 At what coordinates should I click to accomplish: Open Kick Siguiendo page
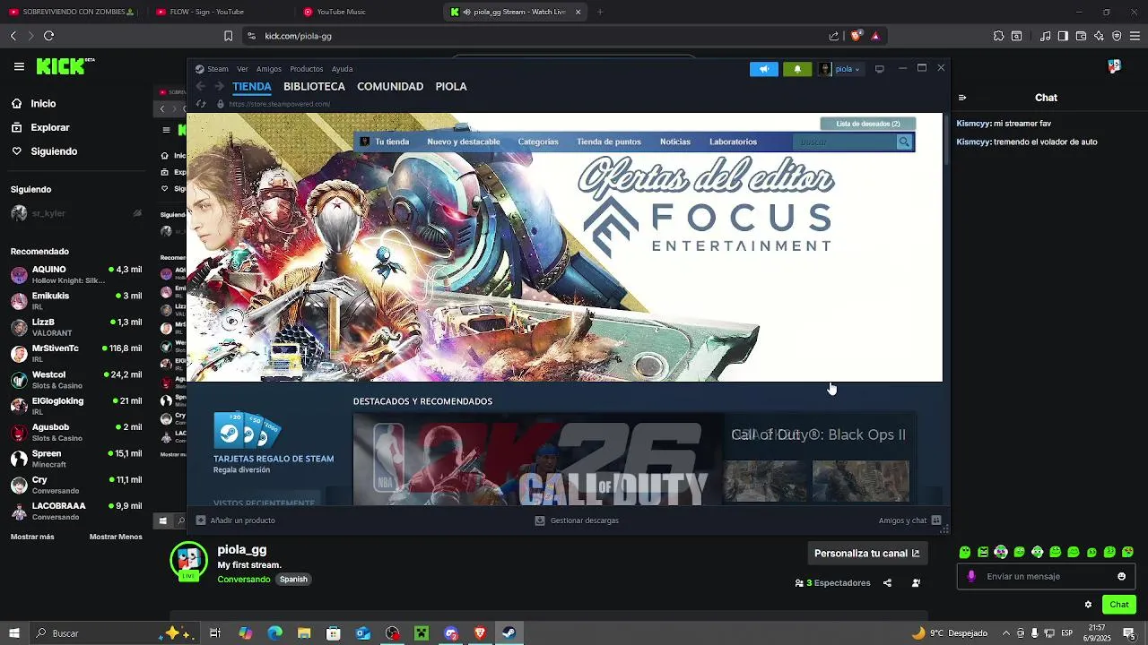(x=44, y=151)
